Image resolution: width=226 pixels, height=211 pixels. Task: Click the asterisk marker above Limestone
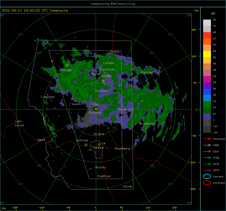47,95
